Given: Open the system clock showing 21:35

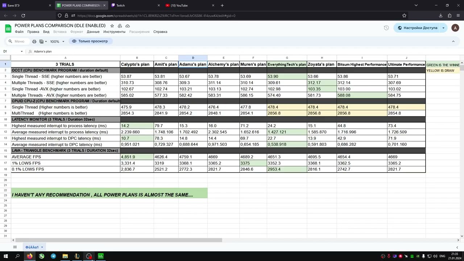Looking at the screenshot, I should (x=455, y=256).
